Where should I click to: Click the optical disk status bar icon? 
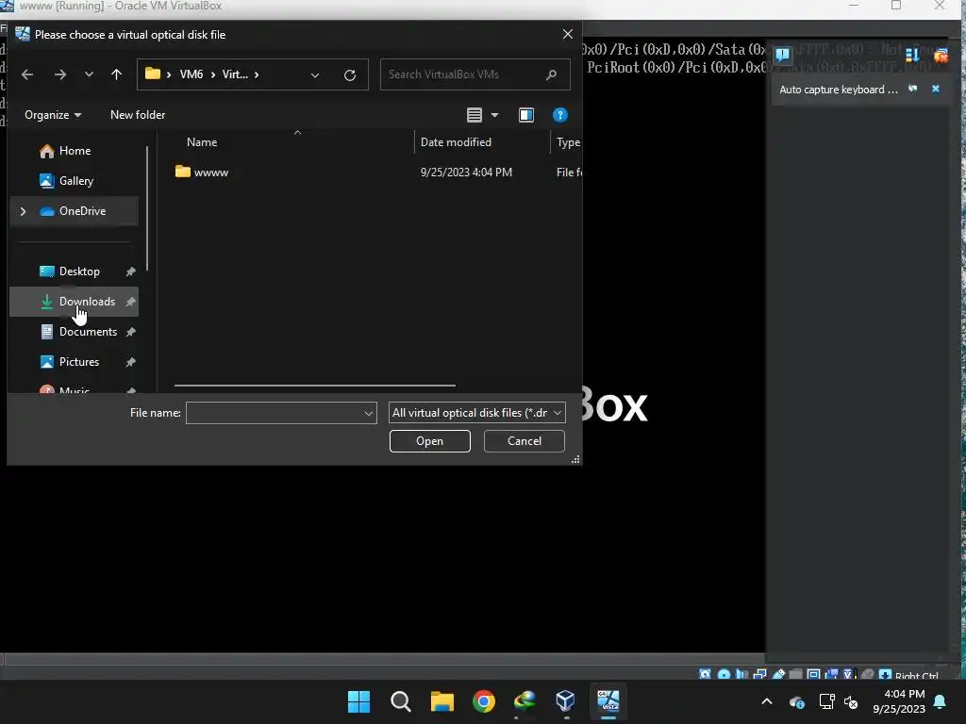724,675
